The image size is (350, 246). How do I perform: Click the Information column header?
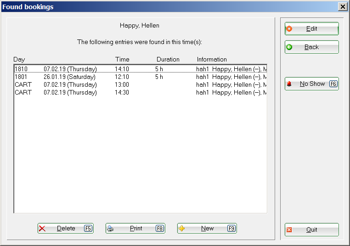click(x=212, y=59)
